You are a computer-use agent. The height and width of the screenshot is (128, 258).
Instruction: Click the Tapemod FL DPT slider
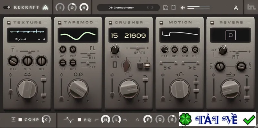tap(88, 63)
